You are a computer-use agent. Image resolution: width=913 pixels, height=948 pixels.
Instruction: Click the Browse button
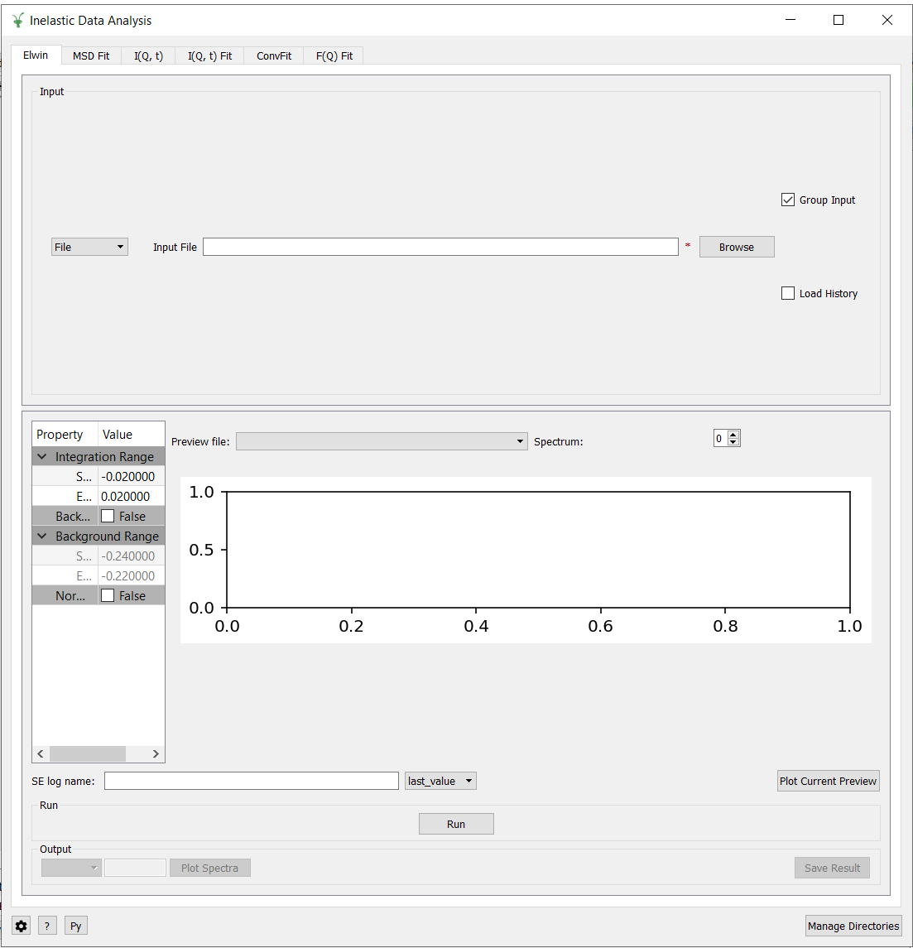[736, 247]
